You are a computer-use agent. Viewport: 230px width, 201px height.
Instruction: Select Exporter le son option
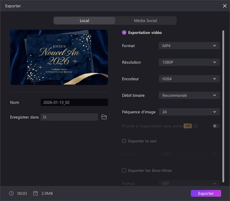[124, 141]
